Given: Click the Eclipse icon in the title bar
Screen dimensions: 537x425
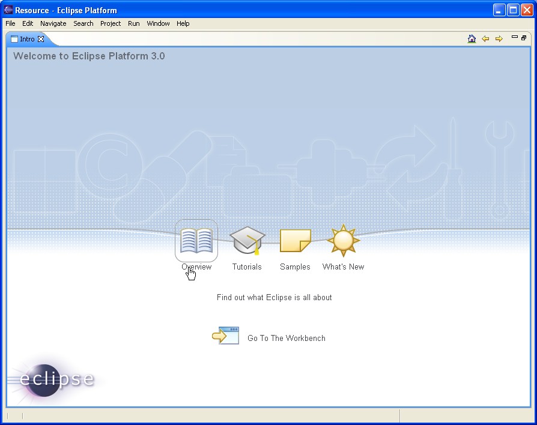Looking at the screenshot, I should 8,10.
